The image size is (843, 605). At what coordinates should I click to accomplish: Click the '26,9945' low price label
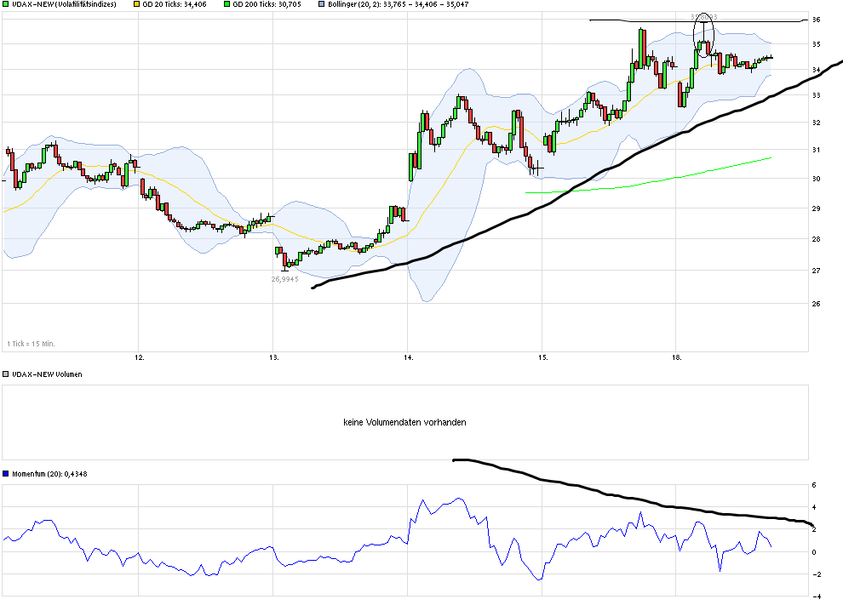[x=284, y=278]
